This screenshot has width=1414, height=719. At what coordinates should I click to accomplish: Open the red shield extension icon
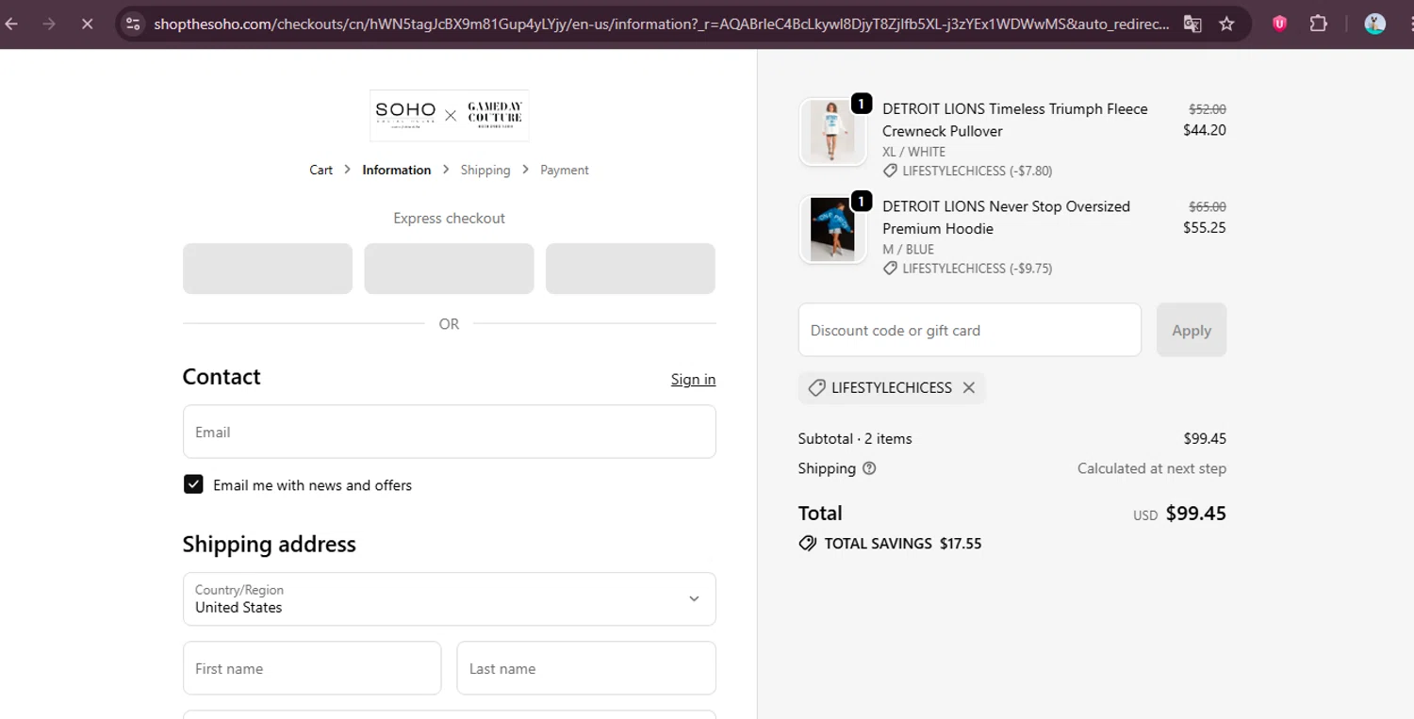pyautogui.click(x=1279, y=24)
